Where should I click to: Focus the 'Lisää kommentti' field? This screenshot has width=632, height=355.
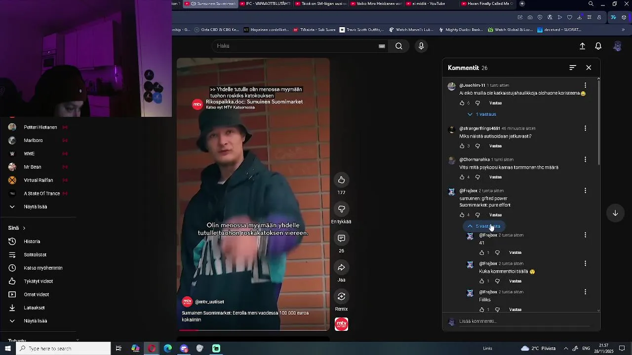click(x=523, y=321)
